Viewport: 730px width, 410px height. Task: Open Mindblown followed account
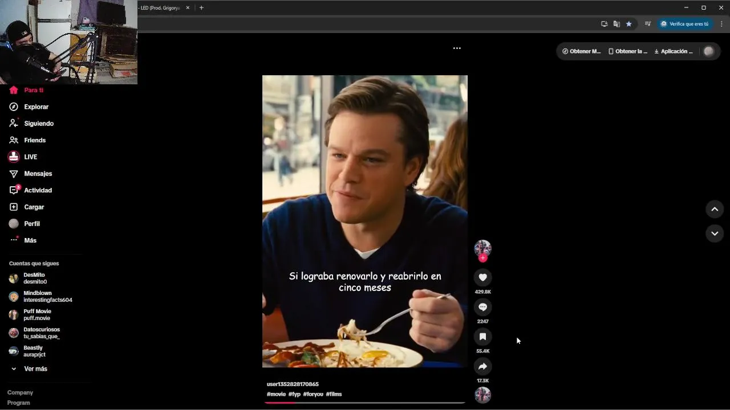pyautogui.click(x=40, y=297)
